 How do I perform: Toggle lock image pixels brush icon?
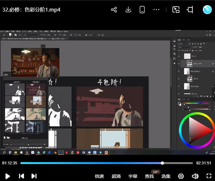click(185, 51)
